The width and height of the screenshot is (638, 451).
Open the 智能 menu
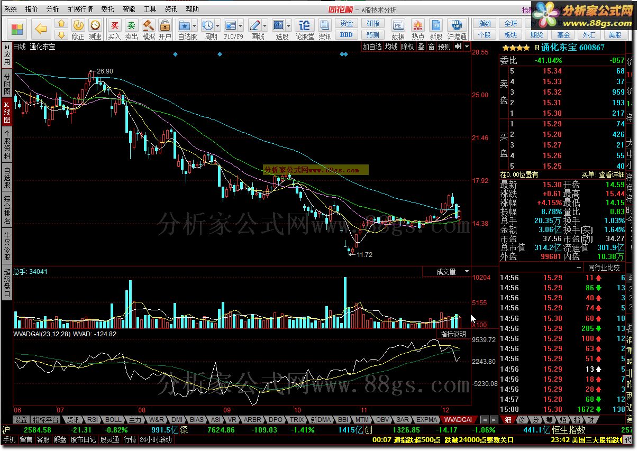point(129,9)
